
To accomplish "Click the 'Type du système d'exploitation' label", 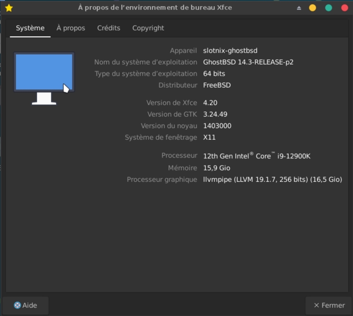I will [x=146, y=74].
